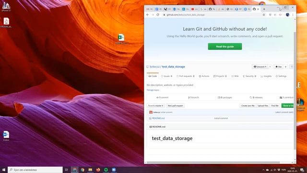Open the Projects tab
307x173 pixels.
pyautogui.click(x=220, y=76)
